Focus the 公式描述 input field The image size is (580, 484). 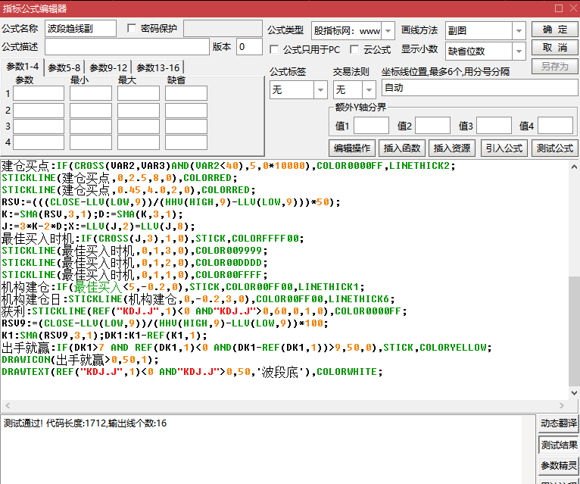click(127, 47)
